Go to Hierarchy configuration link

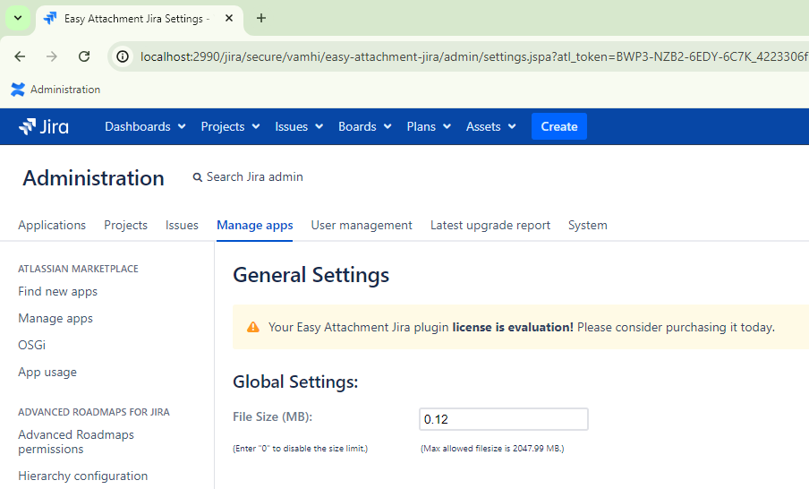point(82,476)
